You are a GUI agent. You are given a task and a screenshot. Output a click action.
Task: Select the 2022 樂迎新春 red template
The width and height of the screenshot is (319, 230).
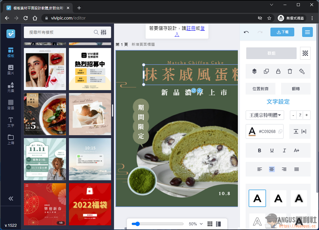pos(45,204)
